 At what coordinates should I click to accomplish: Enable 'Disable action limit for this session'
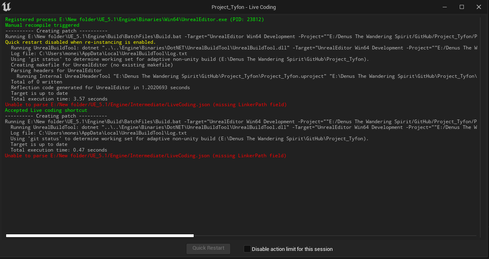click(247, 249)
